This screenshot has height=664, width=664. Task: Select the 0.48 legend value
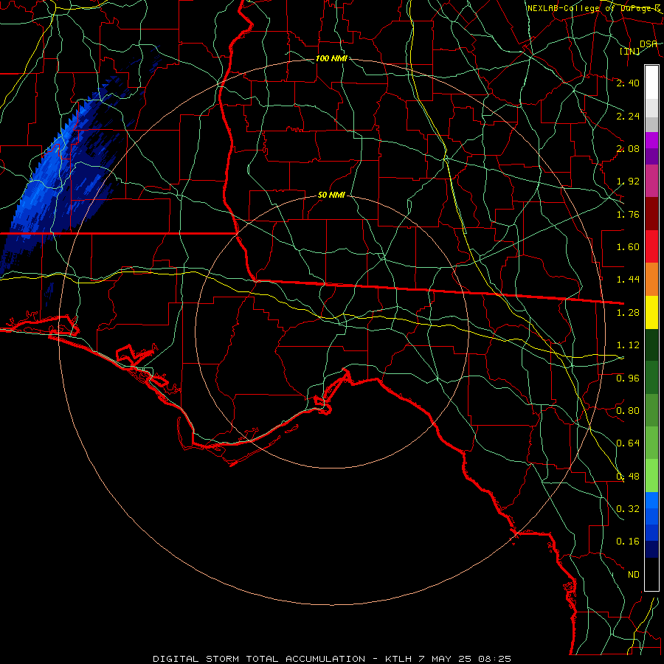point(628,477)
